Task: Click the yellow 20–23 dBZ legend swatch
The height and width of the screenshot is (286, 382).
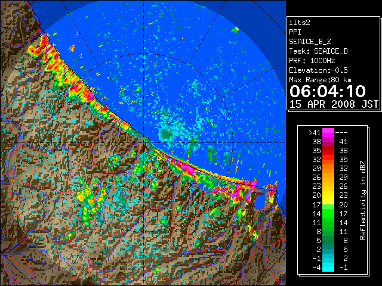Action: pyautogui.click(x=328, y=195)
